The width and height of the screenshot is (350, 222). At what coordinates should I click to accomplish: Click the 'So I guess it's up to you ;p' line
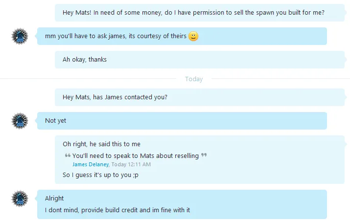(x=100, y=175)
